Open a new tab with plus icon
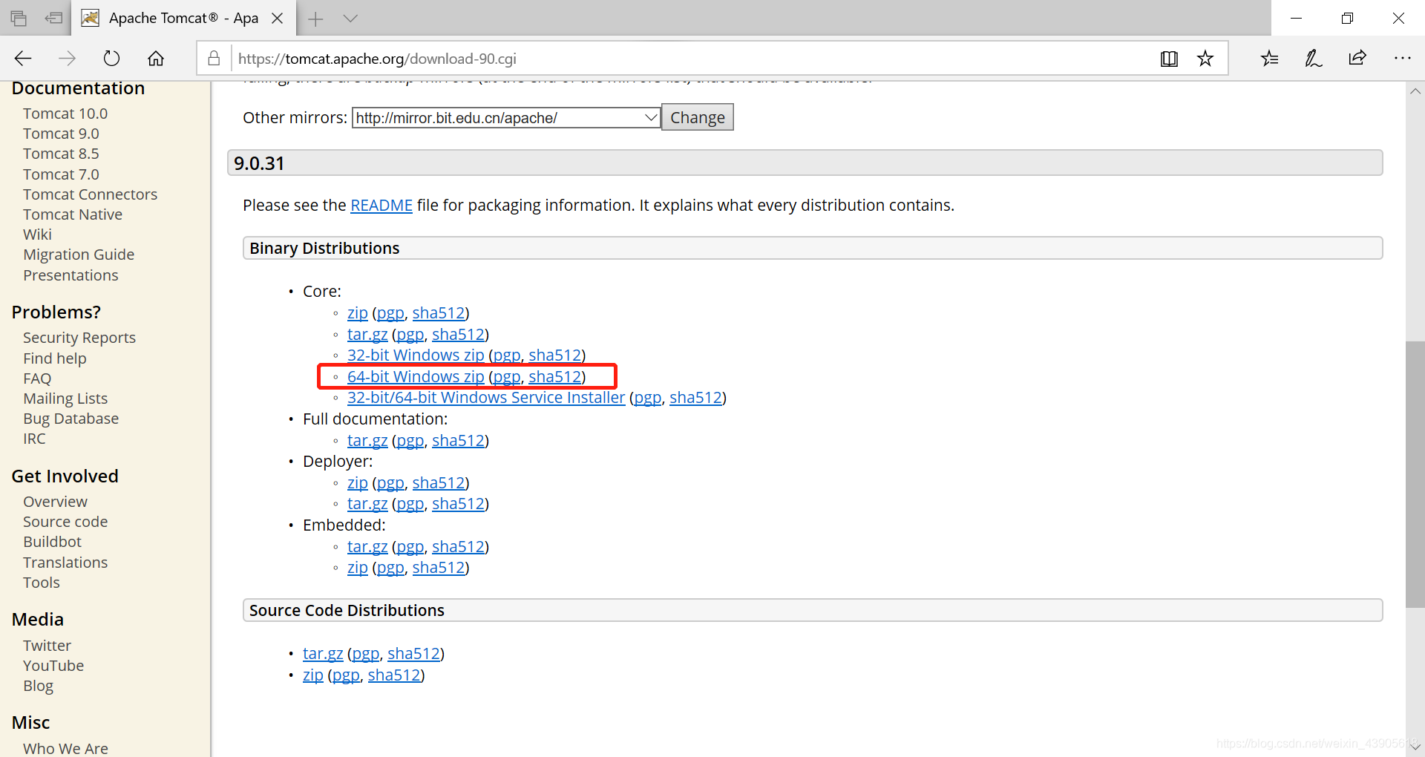 click(315, 19)
